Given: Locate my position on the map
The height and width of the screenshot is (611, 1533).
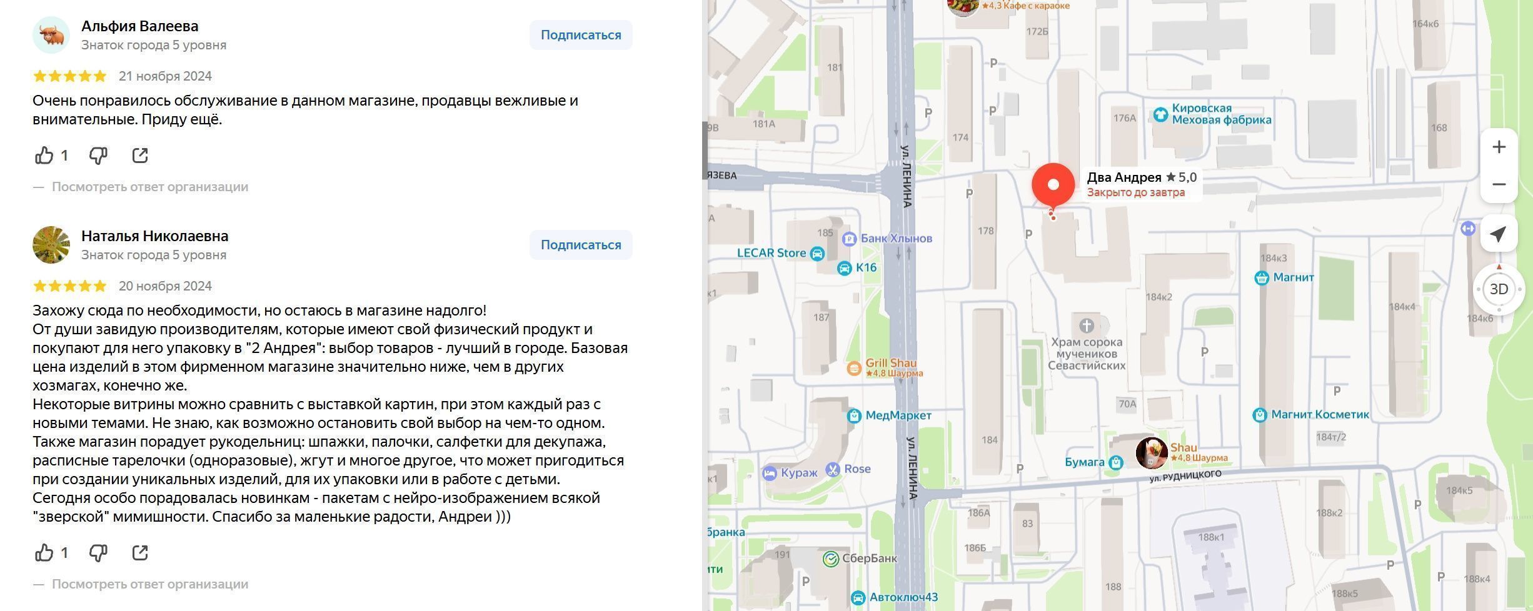Looking at the screenshot, I should pyautogui.click(x=1498, y=234).
